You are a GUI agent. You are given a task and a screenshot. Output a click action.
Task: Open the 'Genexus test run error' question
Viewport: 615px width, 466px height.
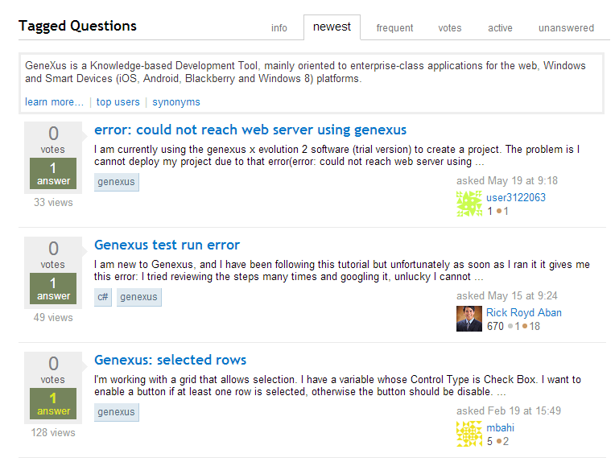pos(167,245)
